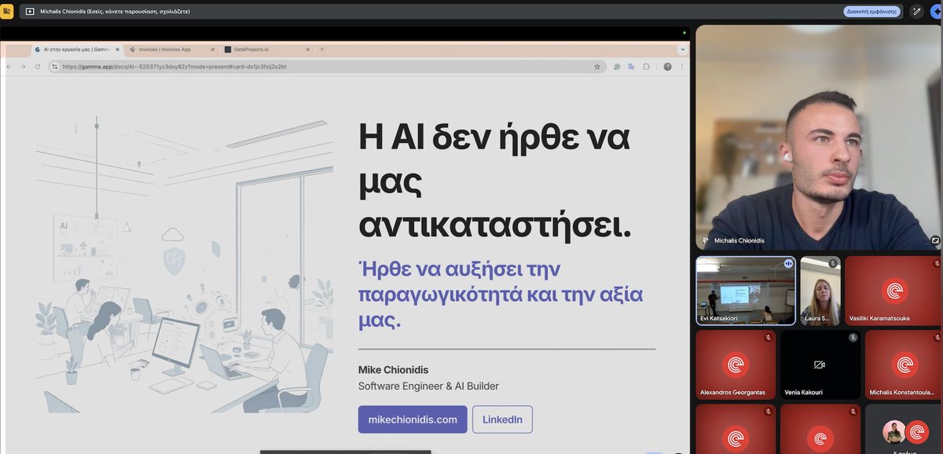Click muted mic icon on Michalis Konstantoula tile
Viewport: 943px width, 454px height.
tap(937, 338)
